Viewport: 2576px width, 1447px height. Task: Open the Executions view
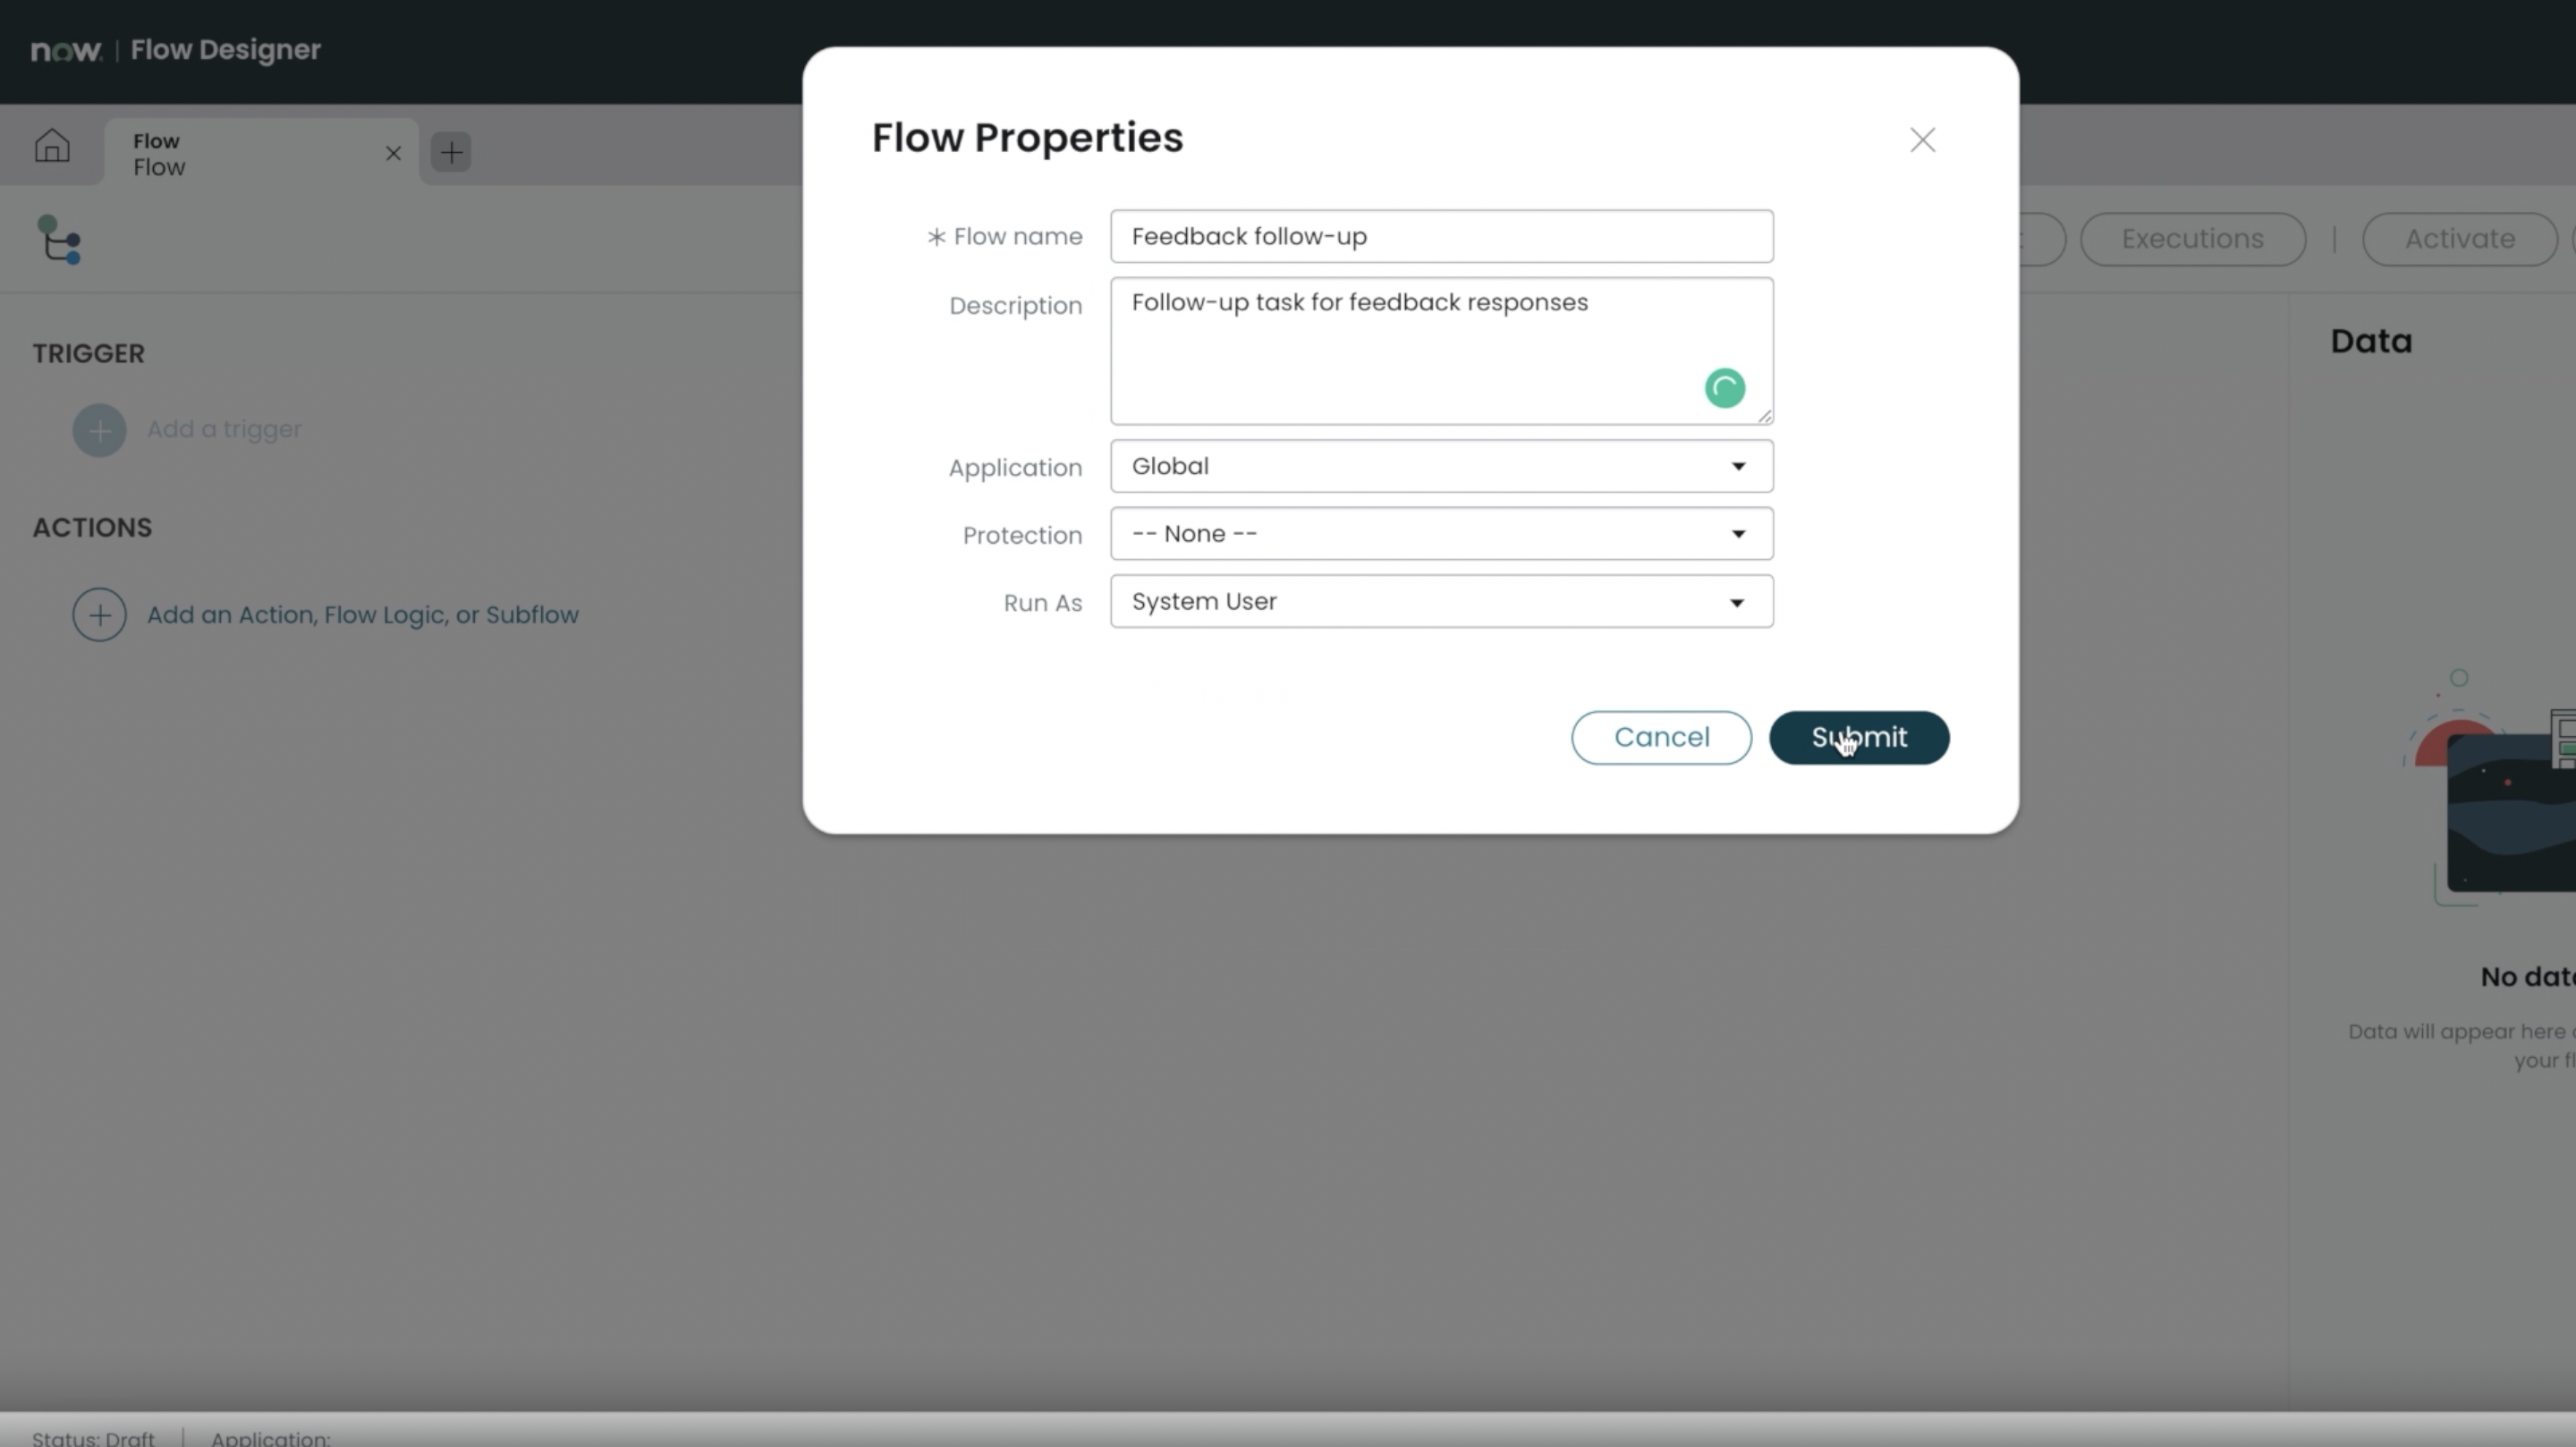(x=2192, y=239)
